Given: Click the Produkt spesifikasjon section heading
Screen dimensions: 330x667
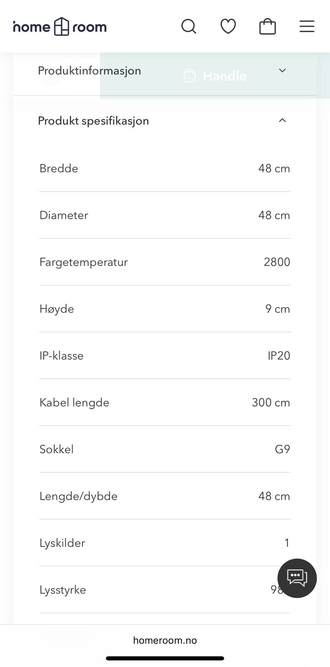Looking at the screenshot, I should point(93,121).
